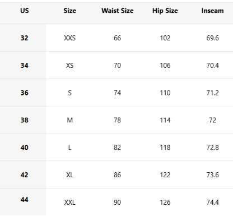233x216 pixels.
Task: Select the US size 38 row label
Action: point(25,120)
